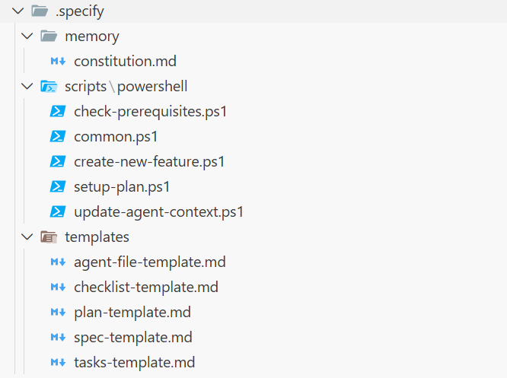507x378 pixels.
Task: Collapse the scripts\powershell folder chevron
Action: pyautogui.click(x=27, y=87)
